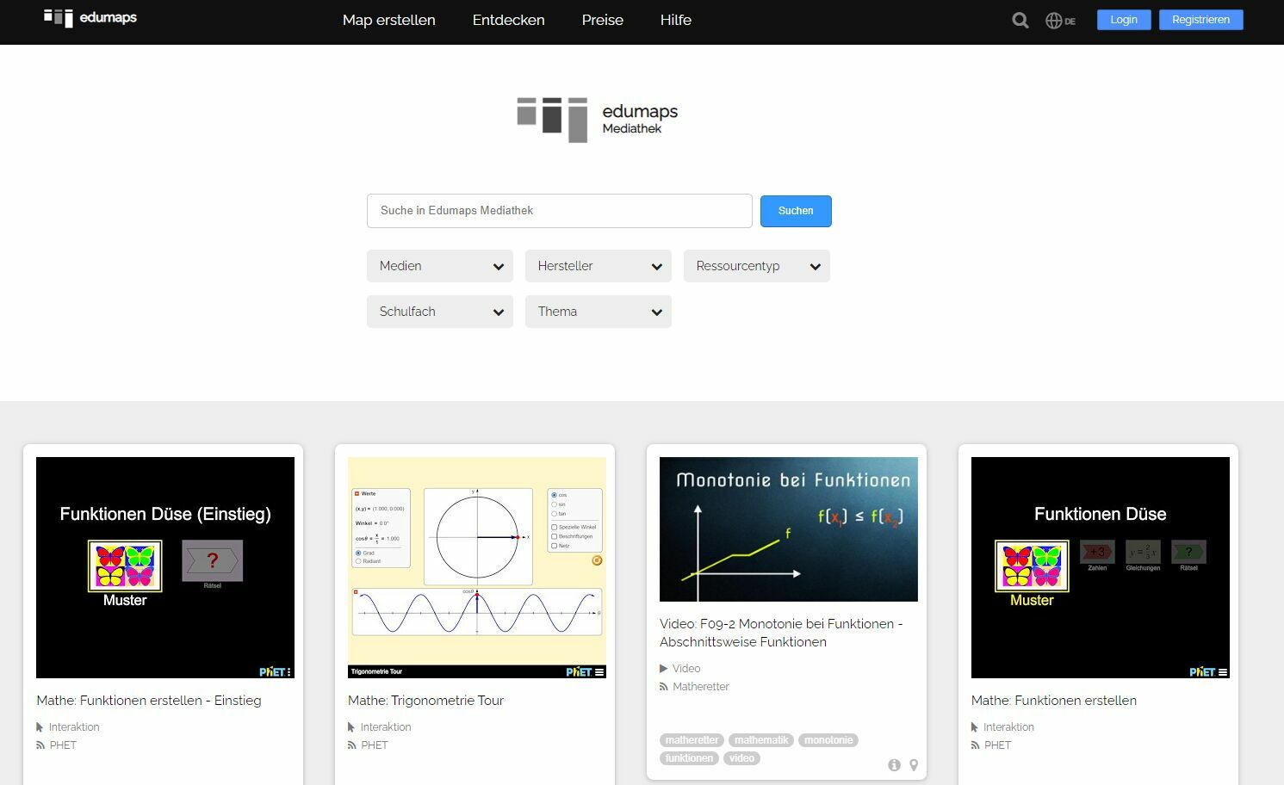This screenshot has width=1284, height=785.
Task: Click the edumaps logo in the navbar
Action: point(90,18)
